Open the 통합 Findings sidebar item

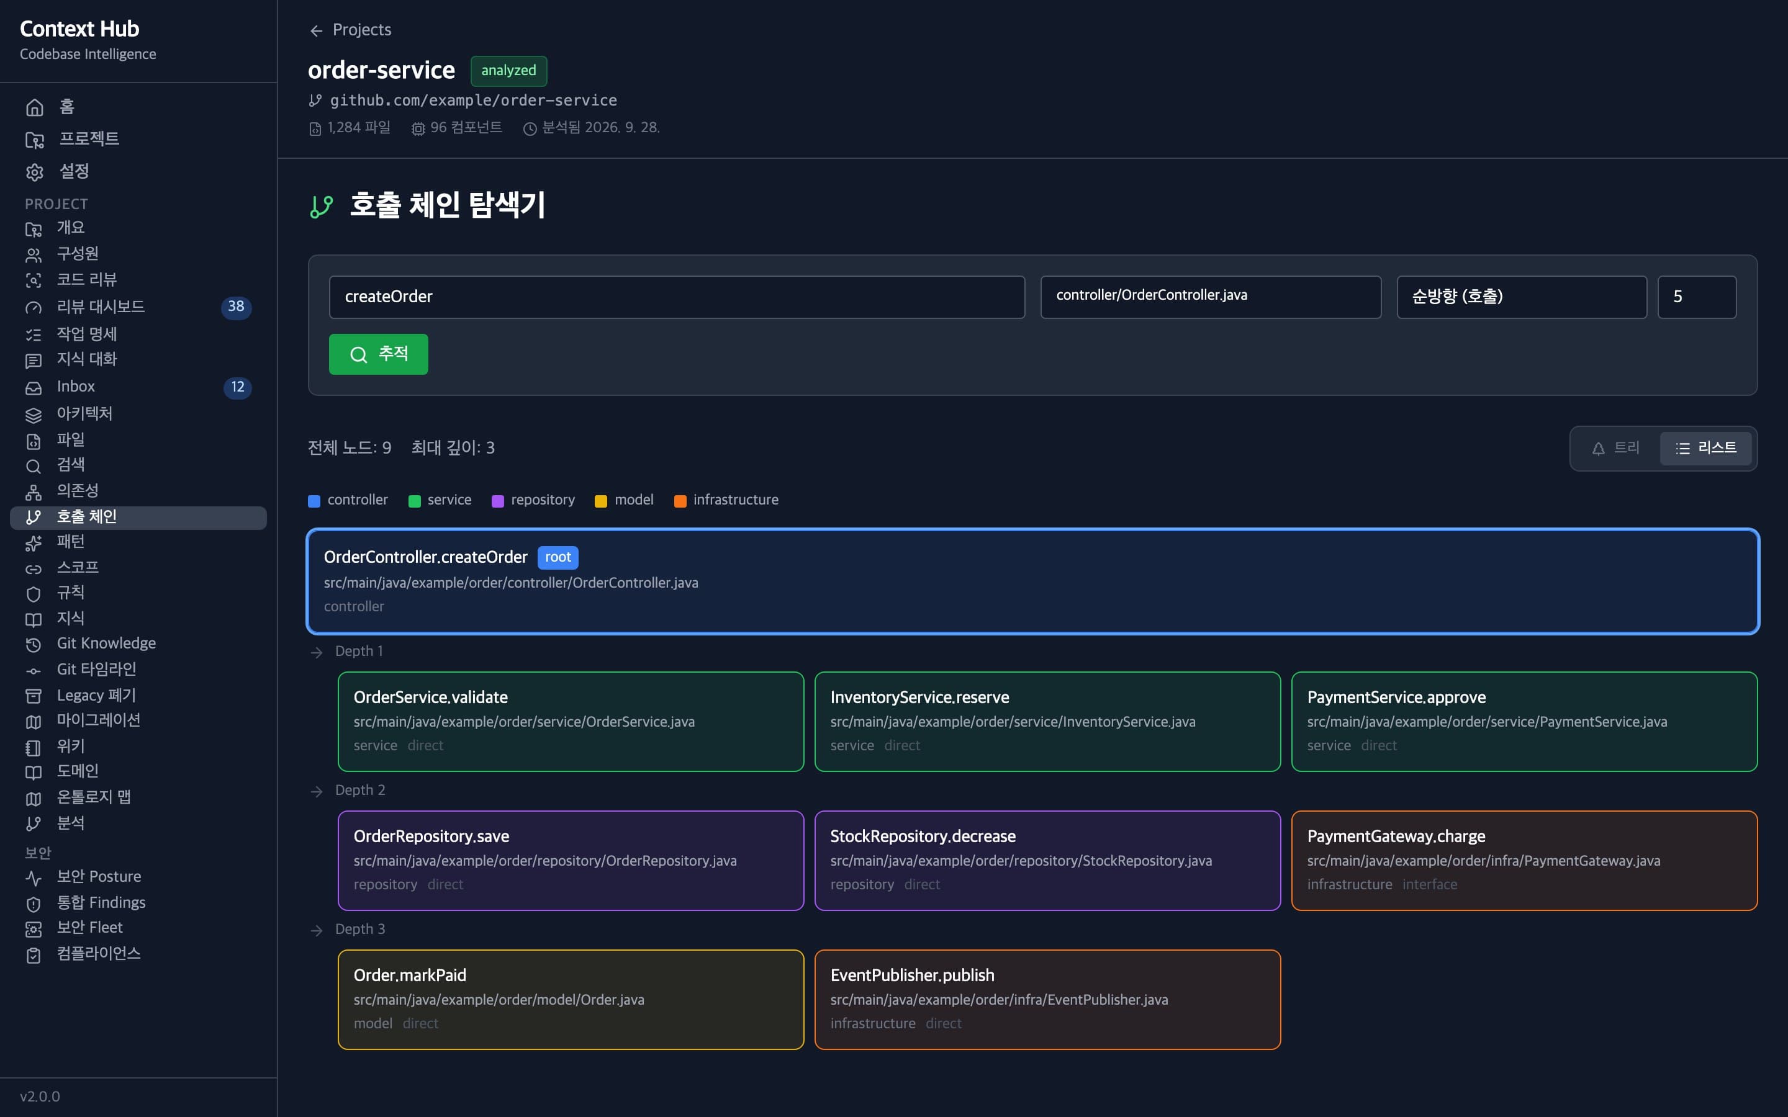tap(138, 903)
